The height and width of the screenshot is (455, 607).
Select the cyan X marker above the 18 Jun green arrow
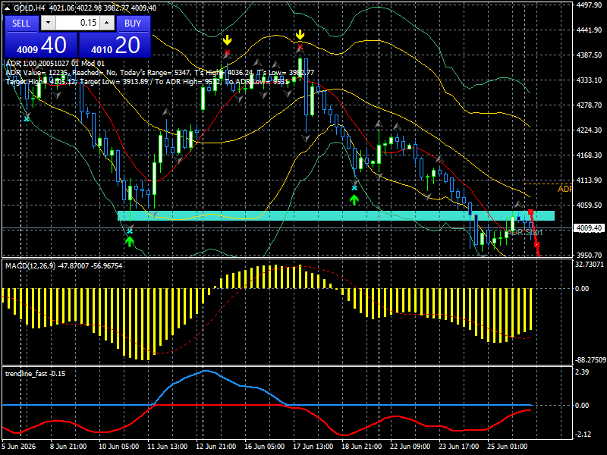coord(354,188)
